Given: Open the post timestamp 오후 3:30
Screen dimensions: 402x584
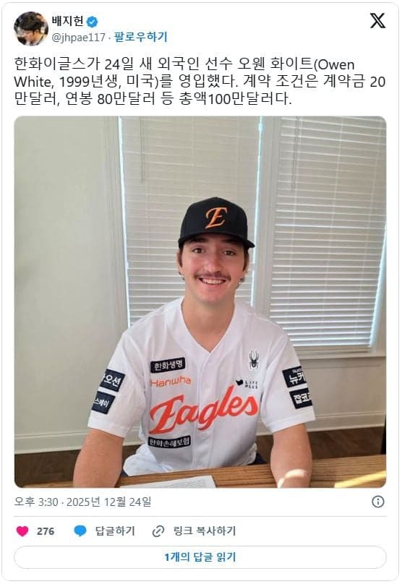Looking at the screenshot, I should 36,502.
